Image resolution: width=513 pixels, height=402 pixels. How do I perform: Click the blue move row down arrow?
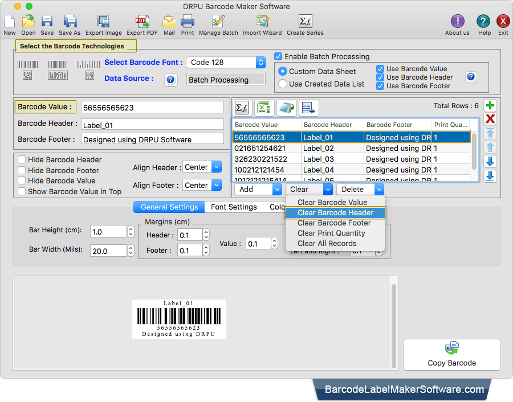490,162
